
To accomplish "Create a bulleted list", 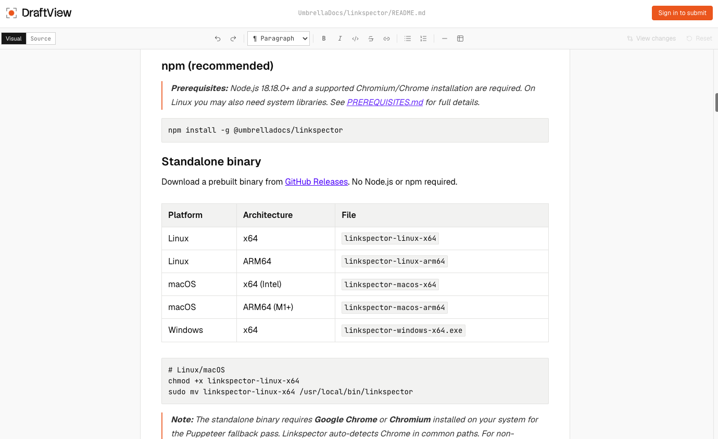I will click(x=408, y=38).
